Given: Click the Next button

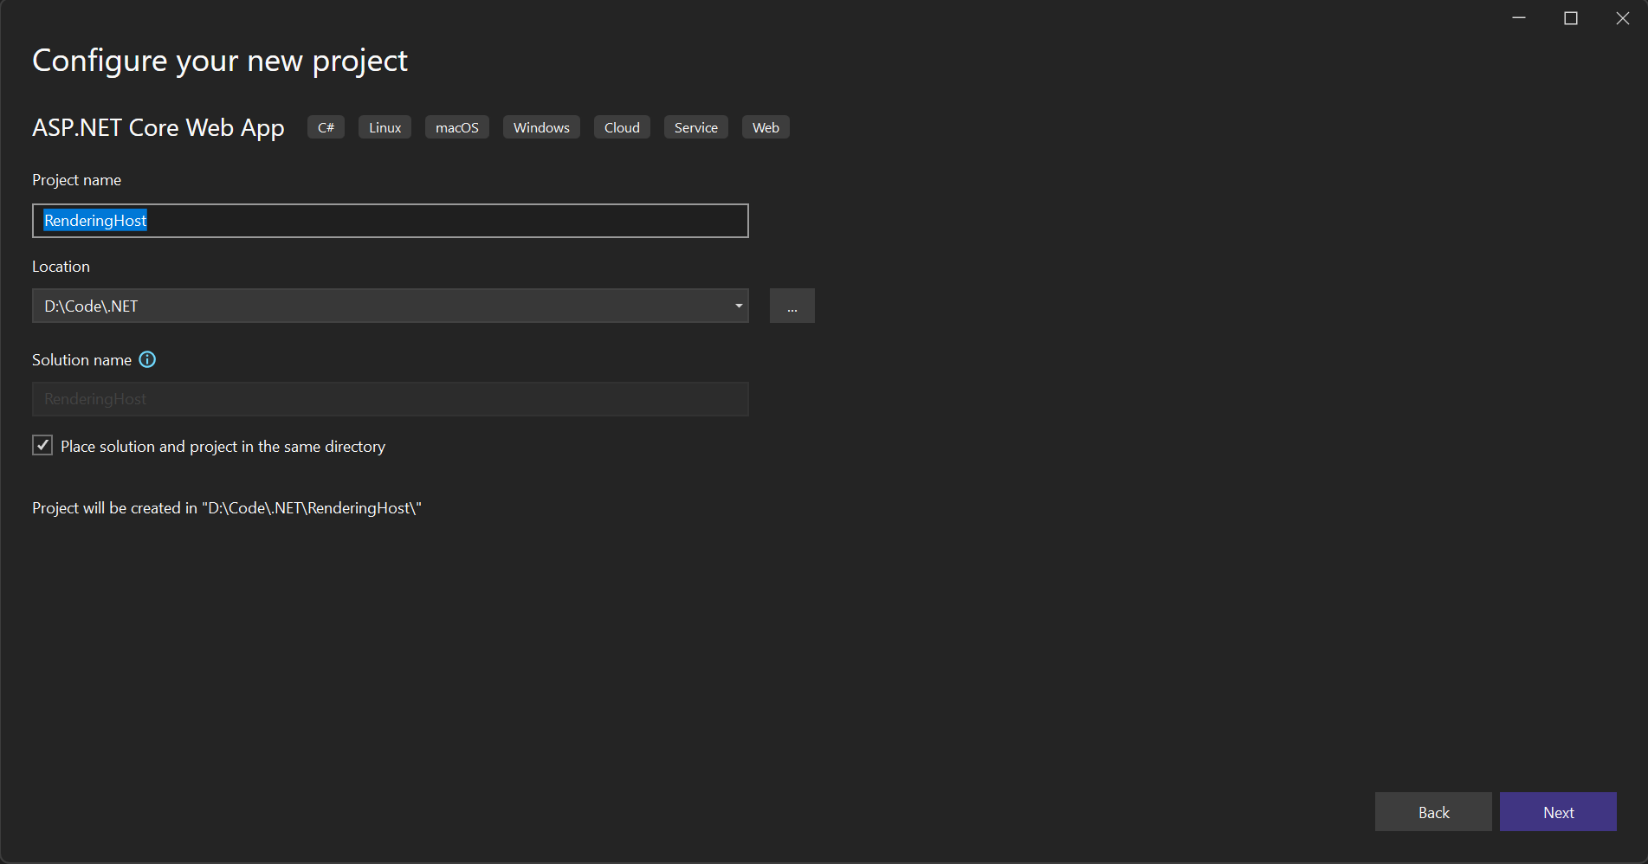Looking at the screenshot, I should pos(1558,812).
